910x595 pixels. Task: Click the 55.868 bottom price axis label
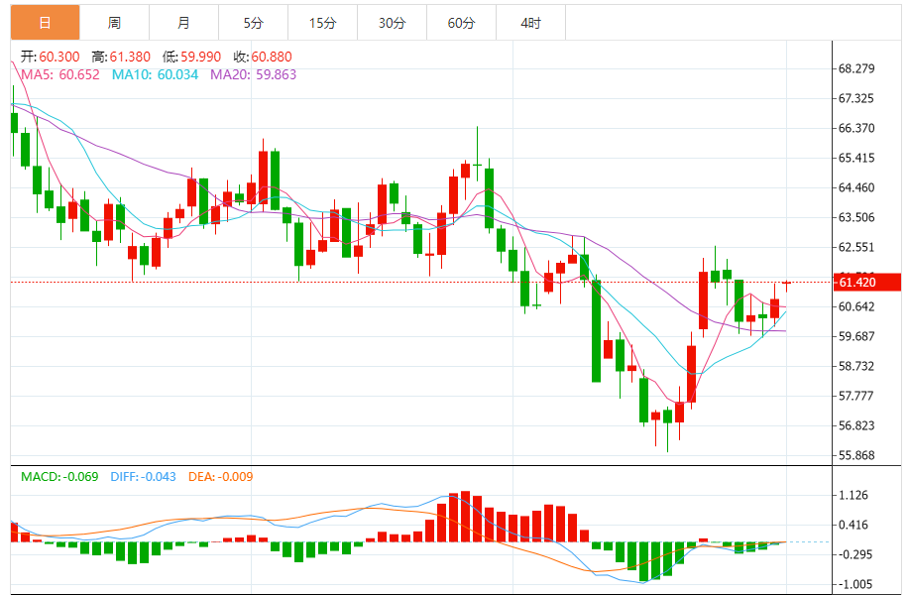(x=855, y=456)
